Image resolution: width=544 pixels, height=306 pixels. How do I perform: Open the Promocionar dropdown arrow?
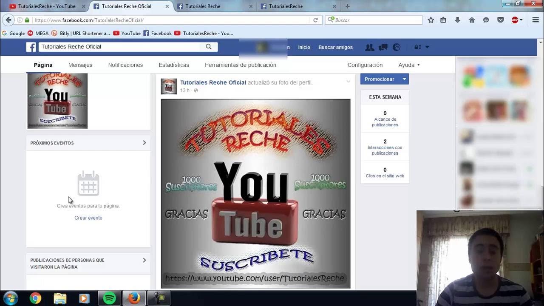(x=403, y=79)
